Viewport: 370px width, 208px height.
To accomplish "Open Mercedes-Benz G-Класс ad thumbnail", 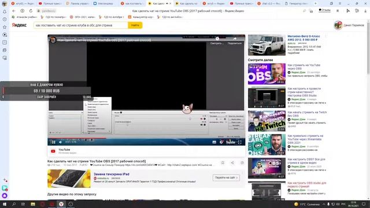I will tap(267, 45).
